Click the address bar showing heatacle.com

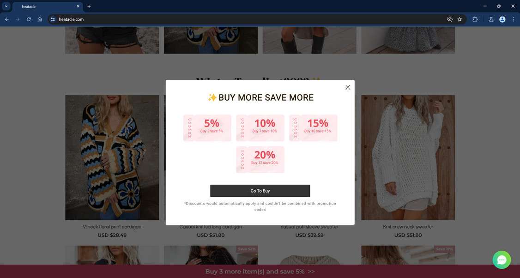pyautogui.click(x=249, y=19)
